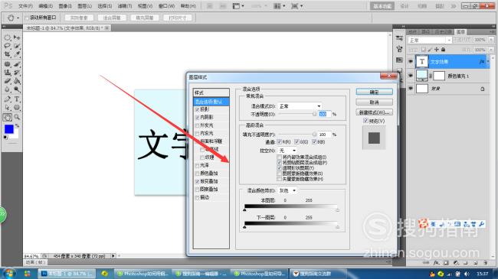This screenshot has width=498, height=279.
Task: Click 新建样式(W)... button
Action: click(x=374, y=112)
